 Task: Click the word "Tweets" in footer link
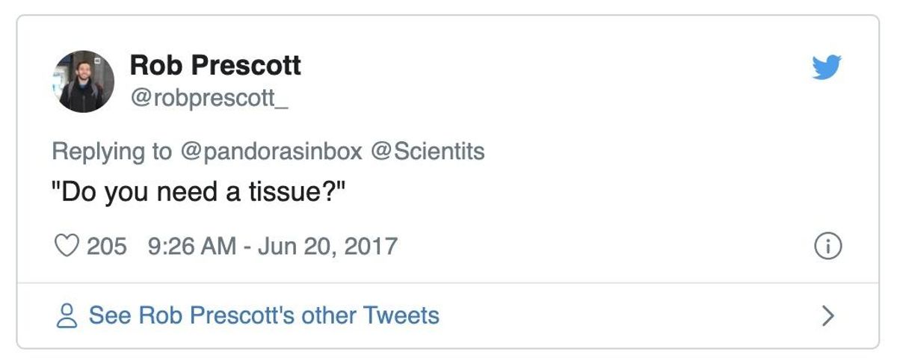401,316
